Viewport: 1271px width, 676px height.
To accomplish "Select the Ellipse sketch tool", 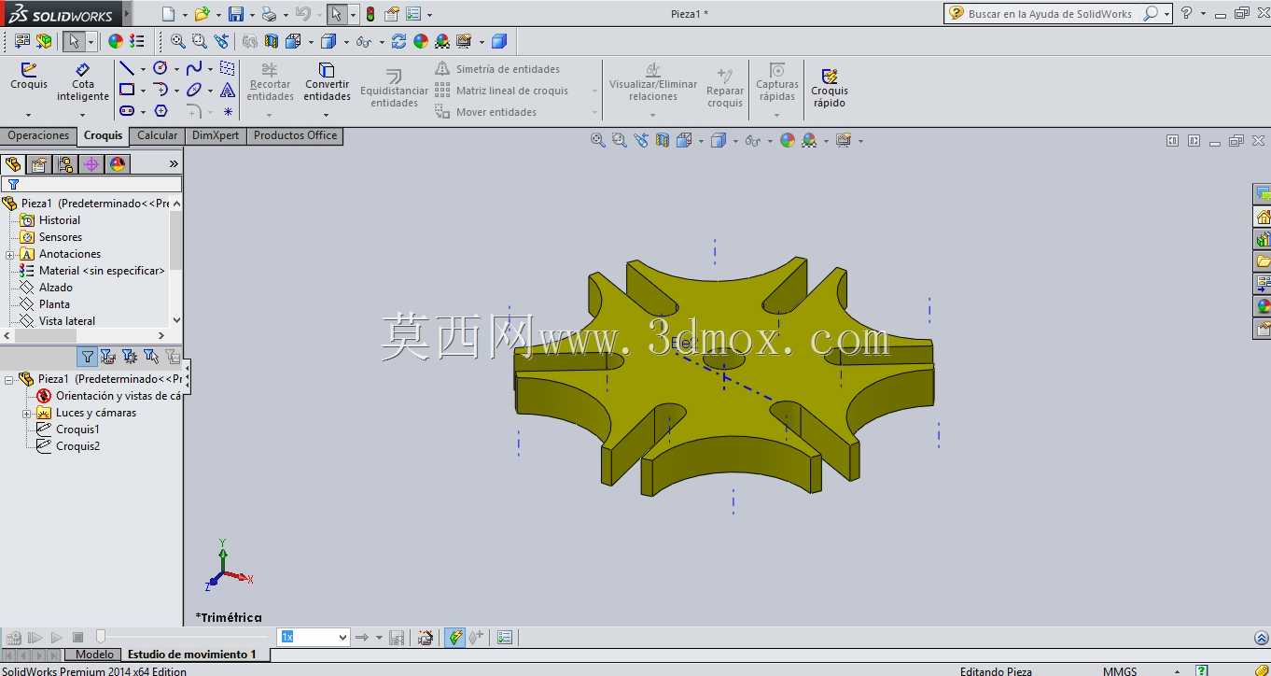I will (x=194, y=91).
